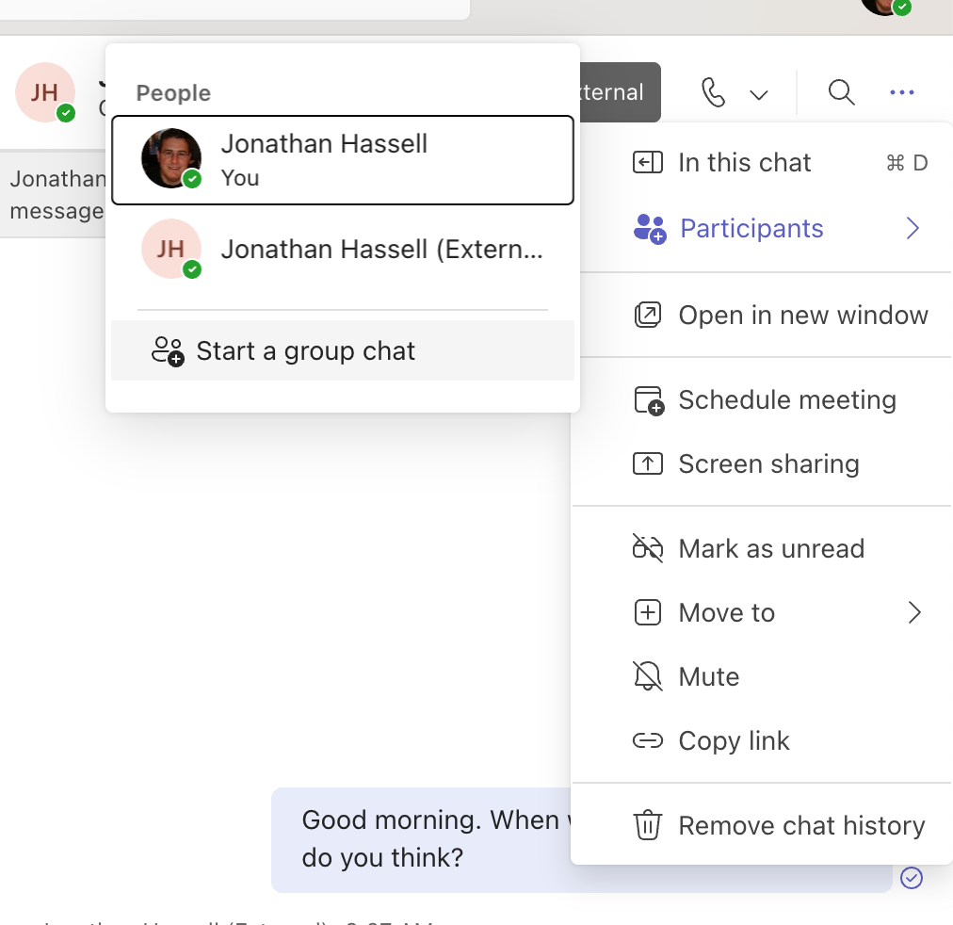
Task: Click the Copy link chain icon
Action: (x=647, y=741)
